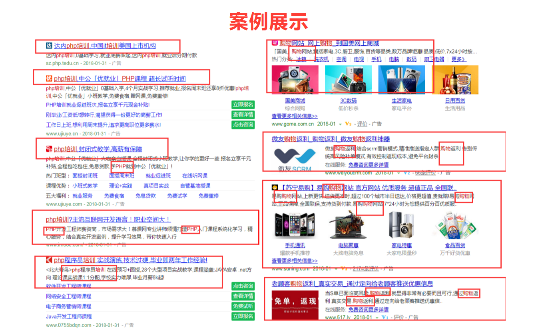Image resolution: width=548 pixels, height=330 pixels.
Task: Open php程序员培训 实战演练 title link
Action: tap(131, 260)
